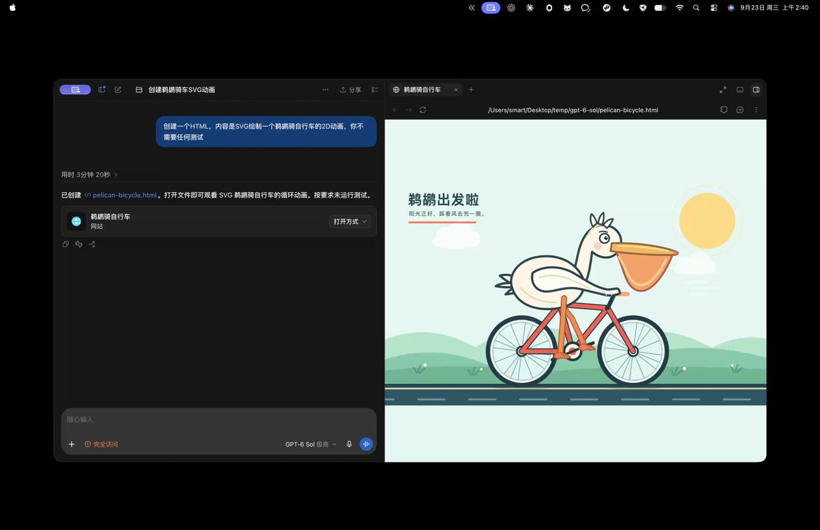This screenshot has width=820, height=530.
Task: Click the address bar file path
Action: pyautogui.click(x=573, y=110)
